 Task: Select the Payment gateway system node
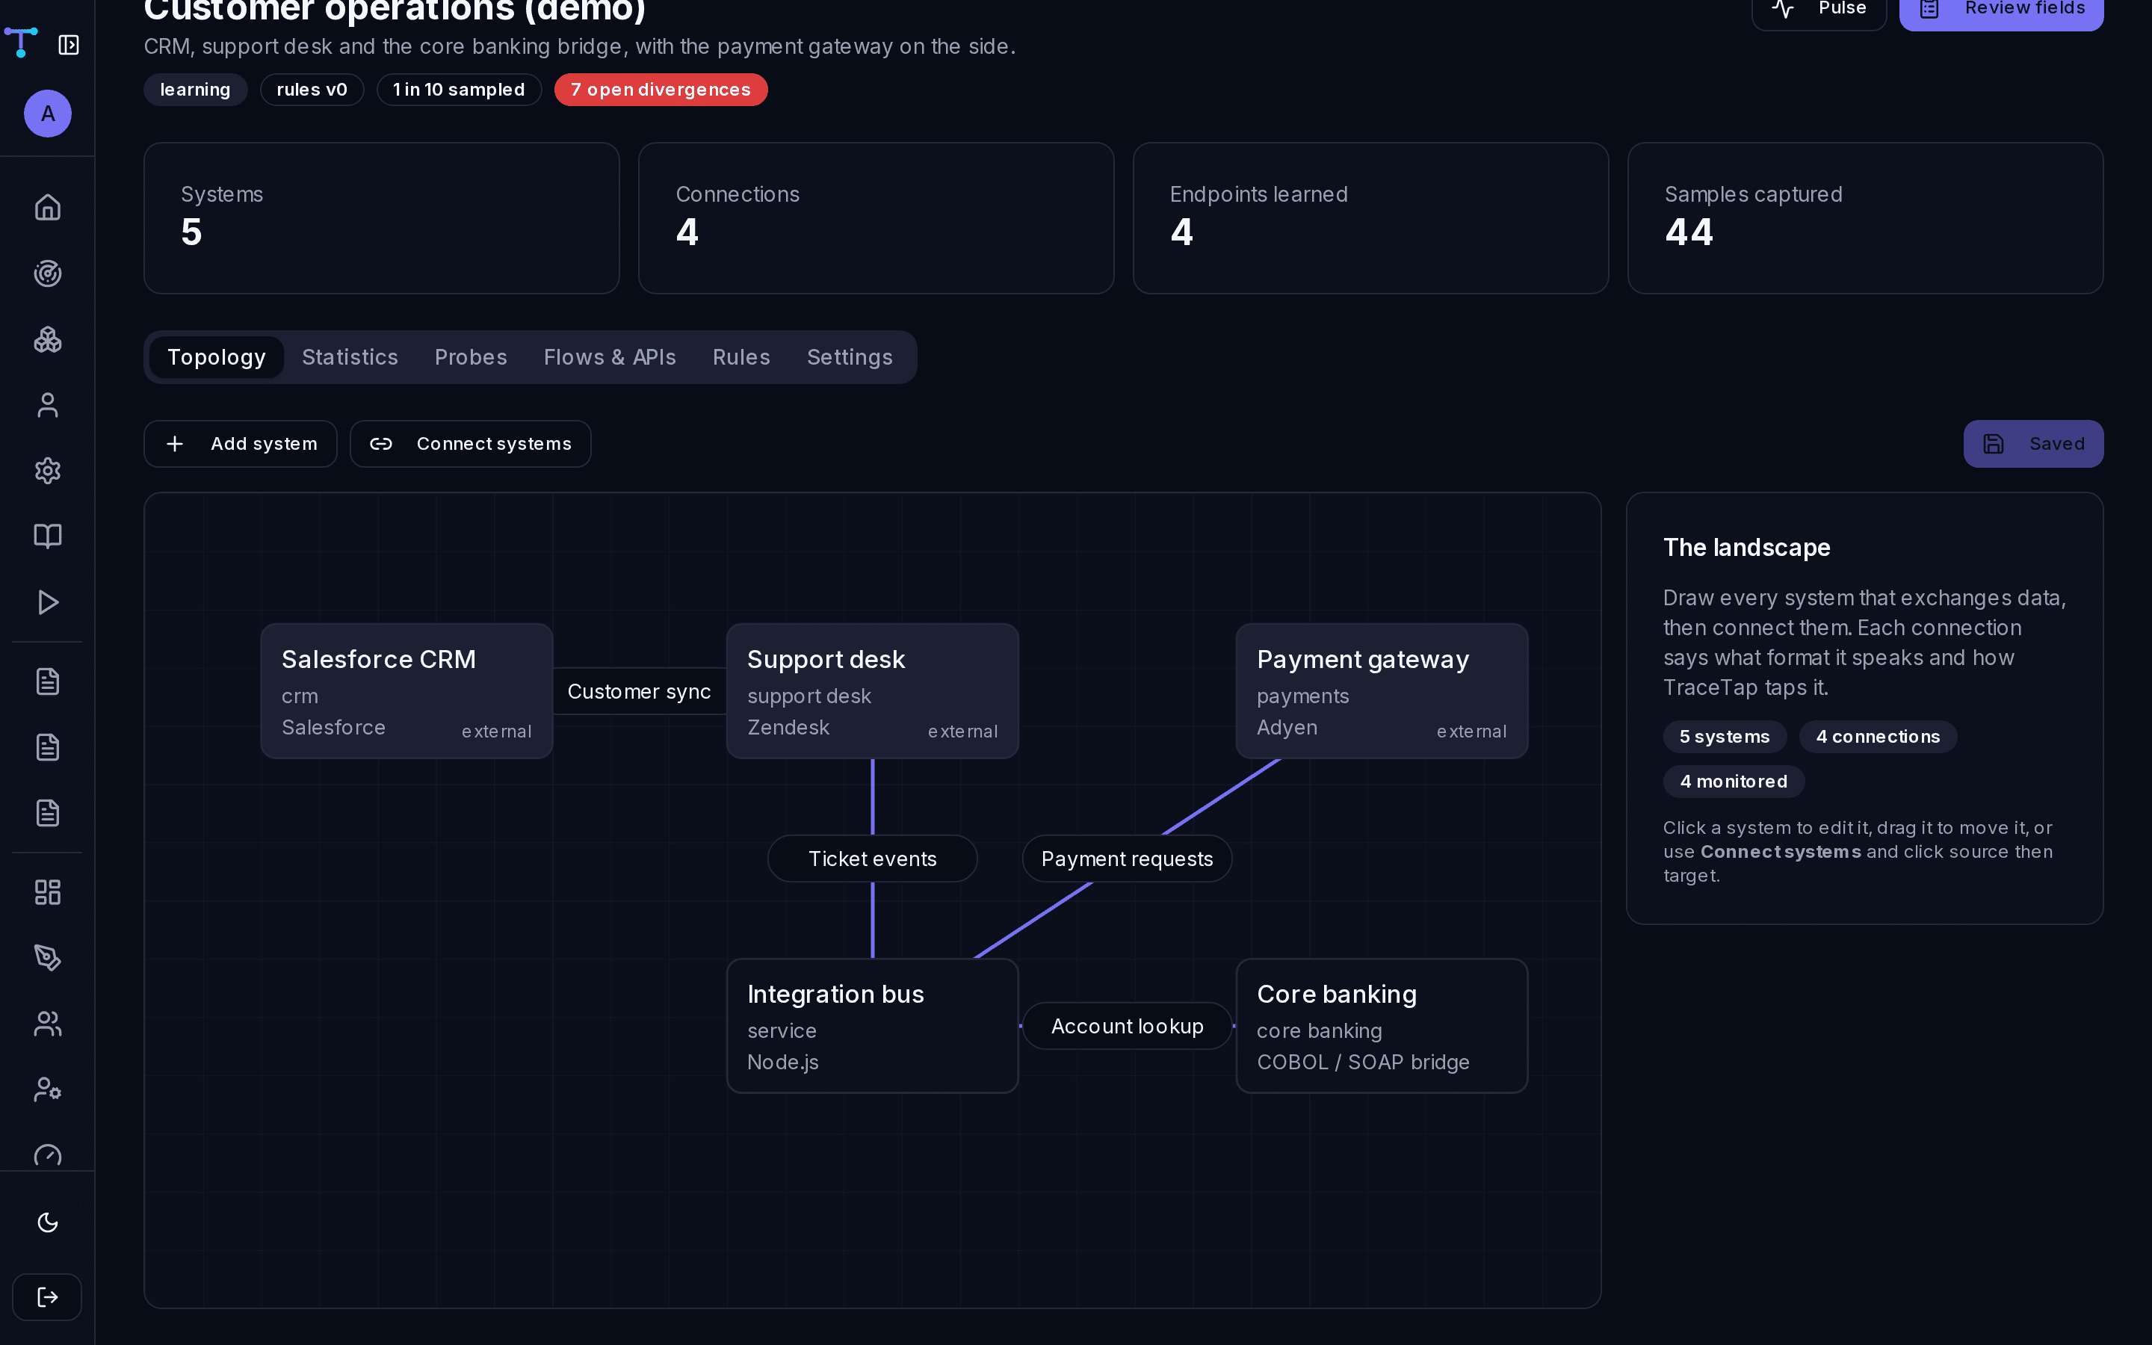coord(1382,691)
